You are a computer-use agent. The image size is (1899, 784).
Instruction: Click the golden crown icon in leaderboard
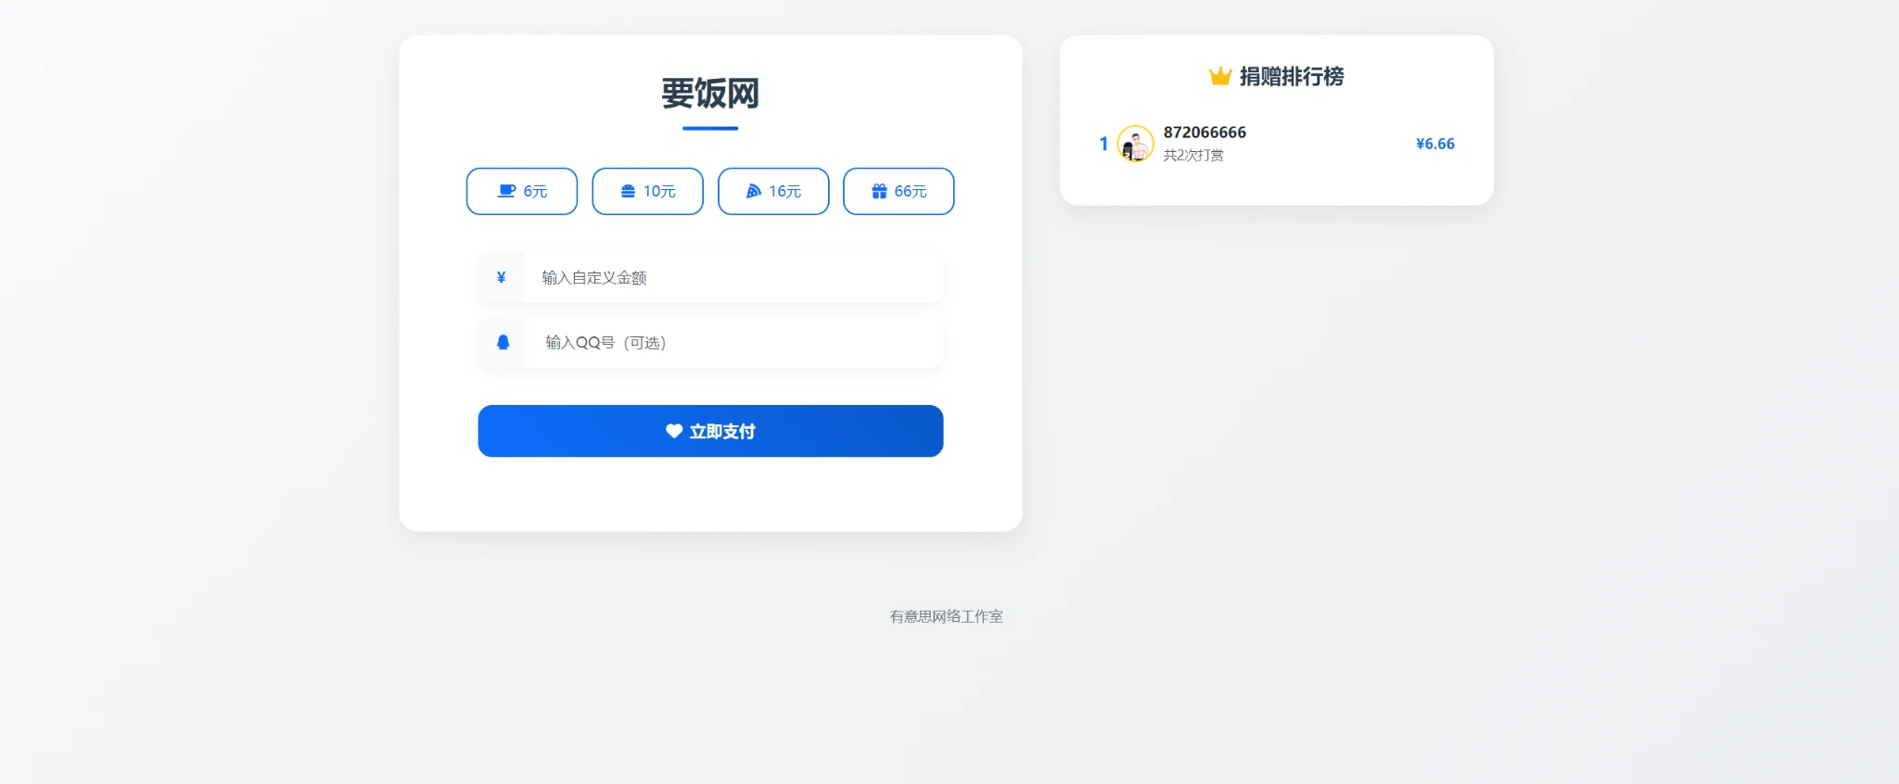pos(1220,76)
